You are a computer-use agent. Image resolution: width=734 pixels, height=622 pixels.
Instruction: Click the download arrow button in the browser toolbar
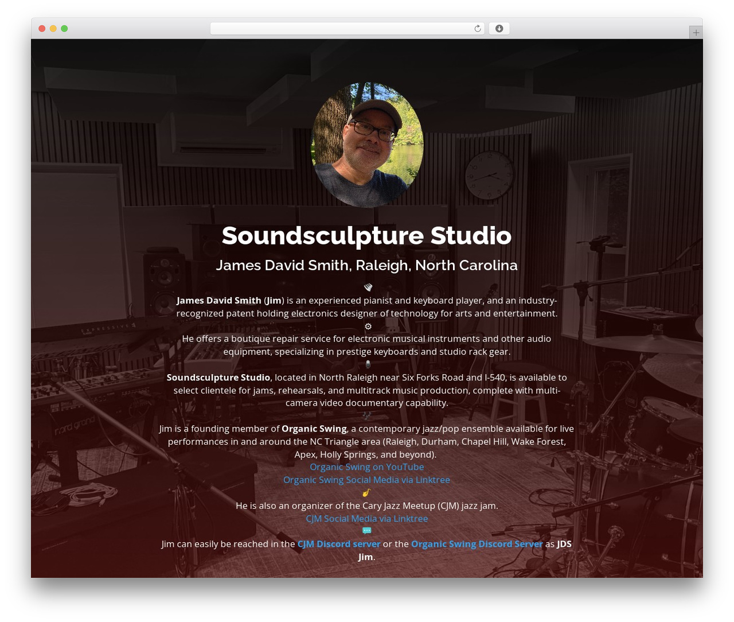pyautogui.click(x=499, y=29)
